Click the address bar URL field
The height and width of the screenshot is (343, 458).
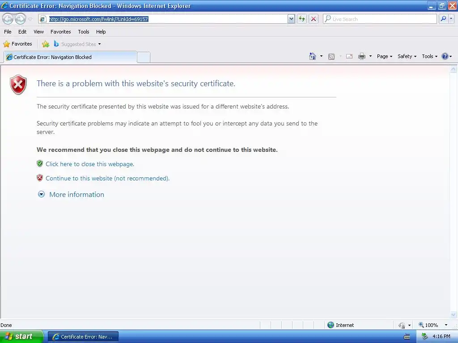point(164,19)
